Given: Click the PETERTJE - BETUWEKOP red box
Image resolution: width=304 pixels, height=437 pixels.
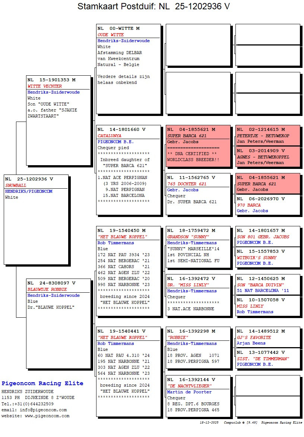Looking at the screenshot, I should click(x=267, y=135).
